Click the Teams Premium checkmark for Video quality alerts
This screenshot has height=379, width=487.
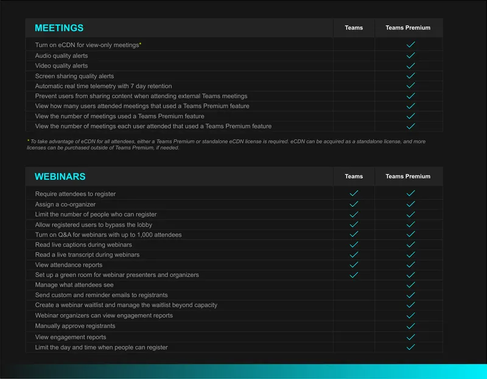point(410,66)
